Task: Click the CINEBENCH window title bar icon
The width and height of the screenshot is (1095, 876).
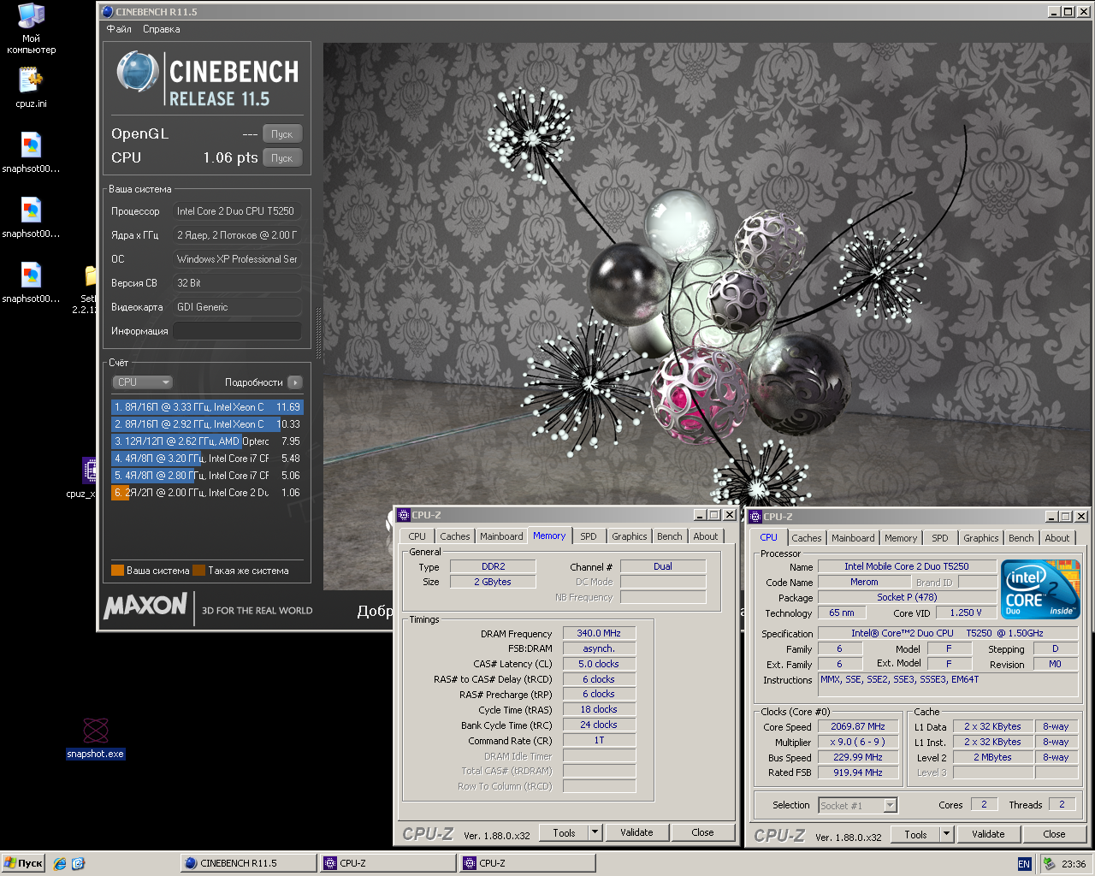Action: coord(107,12)
